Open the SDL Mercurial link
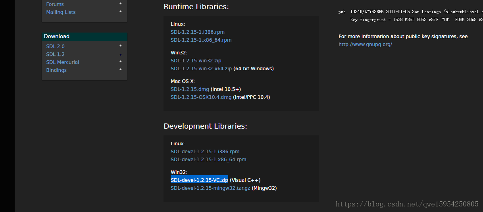This screenshot has height=212, width=483. [x=62, y=62]
